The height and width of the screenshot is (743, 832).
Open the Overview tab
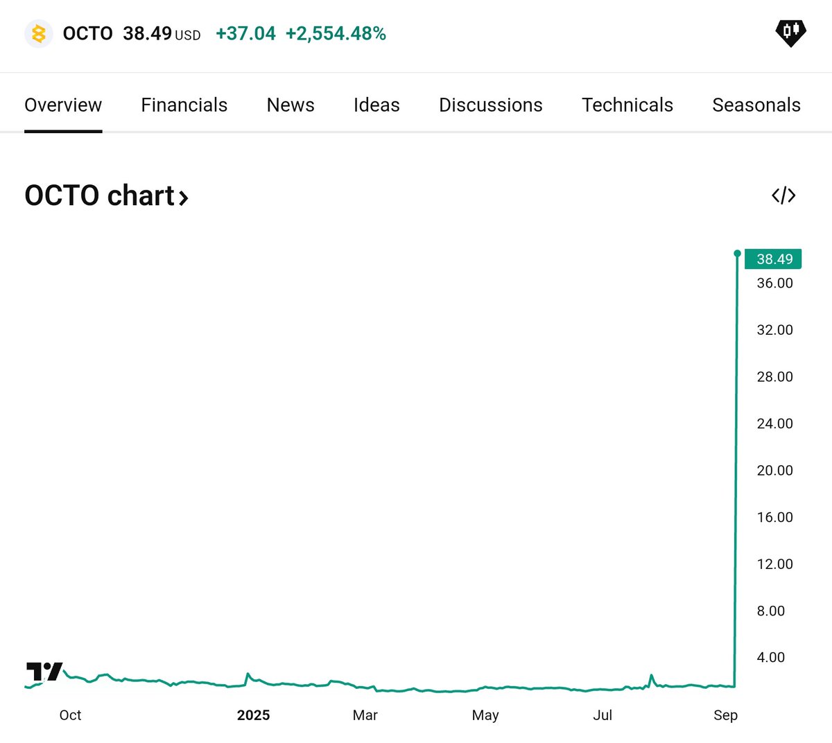click(63, 105)
